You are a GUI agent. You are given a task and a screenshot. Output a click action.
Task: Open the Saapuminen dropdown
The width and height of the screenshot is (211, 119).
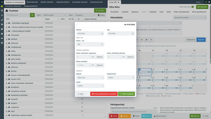tap(121, 78)
